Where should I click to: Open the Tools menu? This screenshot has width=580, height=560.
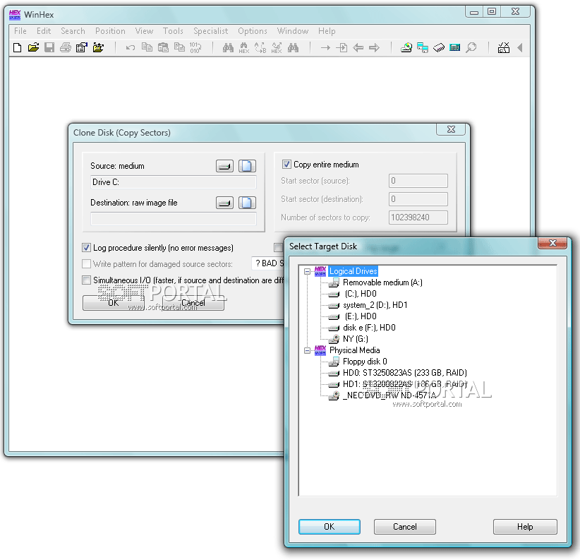click(x=173, y=31)
